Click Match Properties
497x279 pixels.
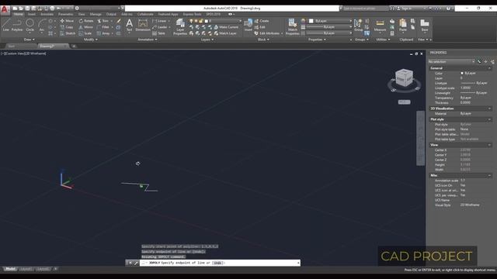point(292,26)
